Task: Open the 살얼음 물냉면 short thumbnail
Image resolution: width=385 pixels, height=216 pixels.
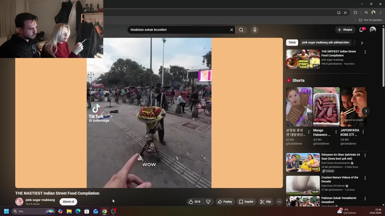Action: tap(299, 107)
